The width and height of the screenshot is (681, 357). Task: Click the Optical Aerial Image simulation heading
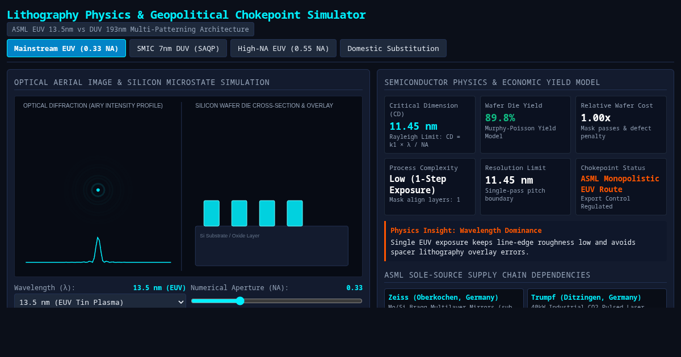coord(142,82)
